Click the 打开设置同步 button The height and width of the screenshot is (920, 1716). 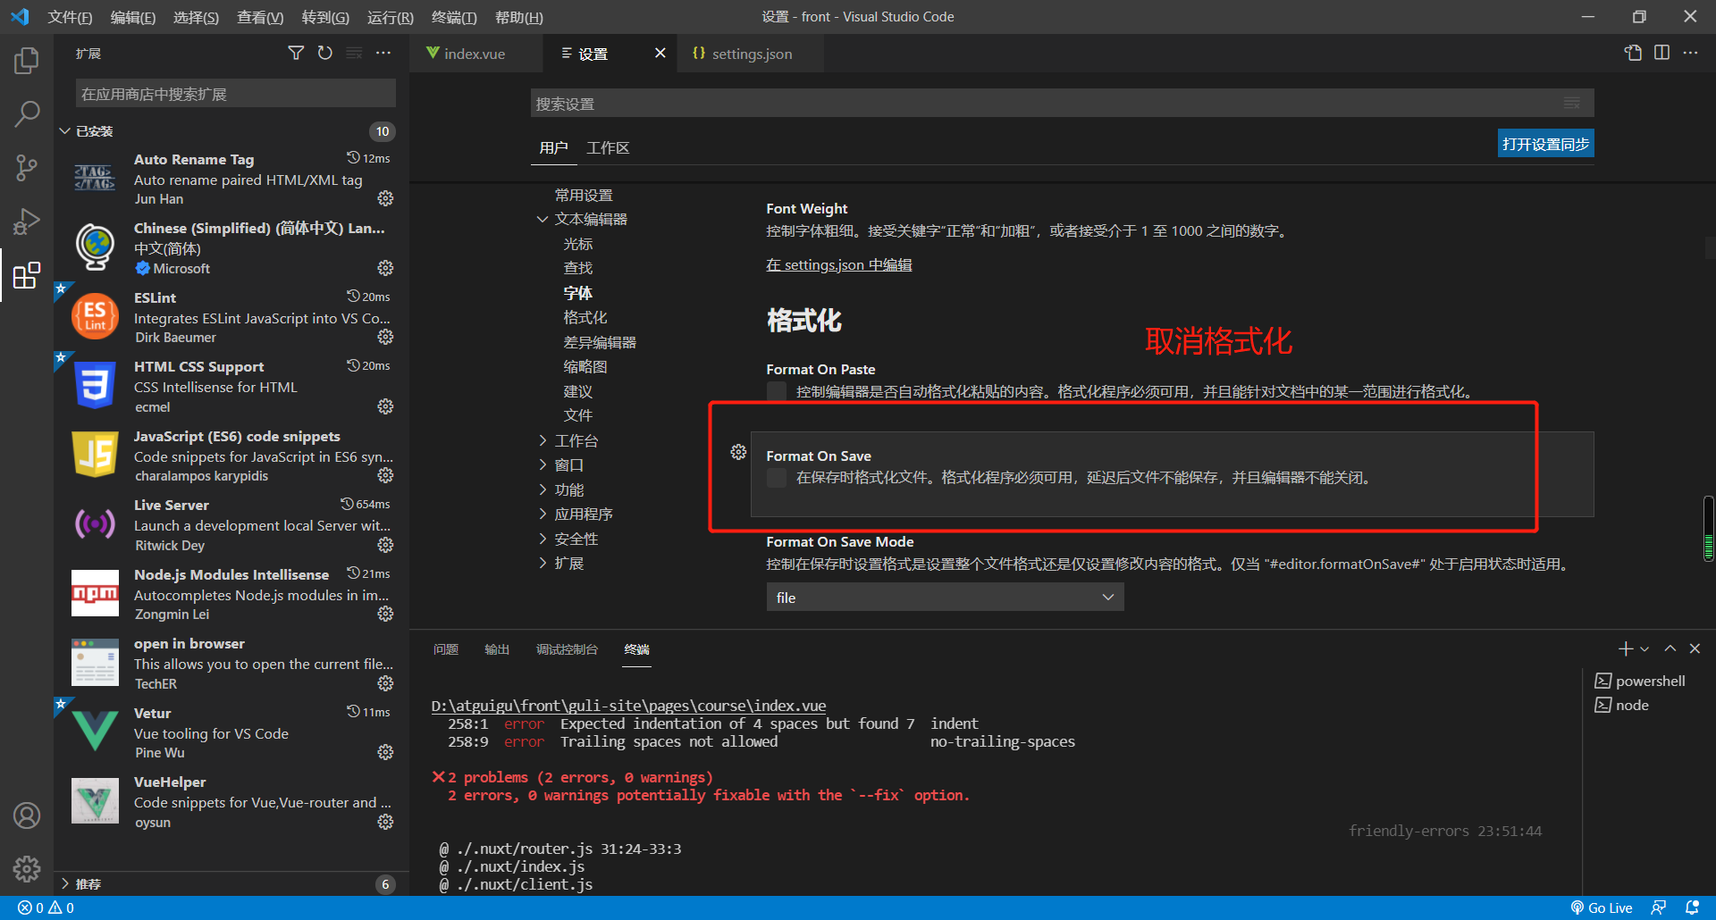[x=1545, y=143]
